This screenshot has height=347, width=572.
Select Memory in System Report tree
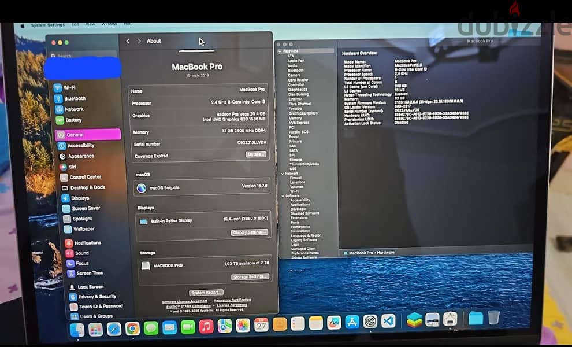pos(295,118)
